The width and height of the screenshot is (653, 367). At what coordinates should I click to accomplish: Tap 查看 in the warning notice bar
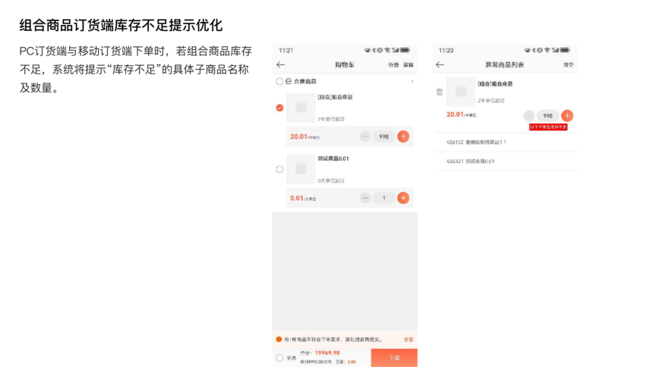(409, 340)
